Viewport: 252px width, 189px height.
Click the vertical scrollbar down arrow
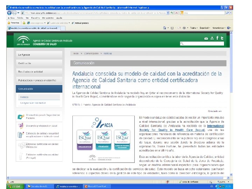[x=231, y=175]
